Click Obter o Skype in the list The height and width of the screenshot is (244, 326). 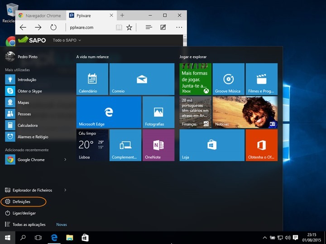(36, 91)
